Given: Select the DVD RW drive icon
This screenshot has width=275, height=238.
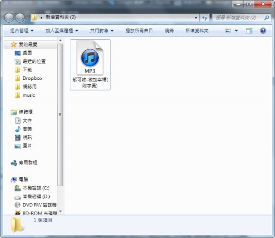Looking at the screenshot, I should pos(17,205).
